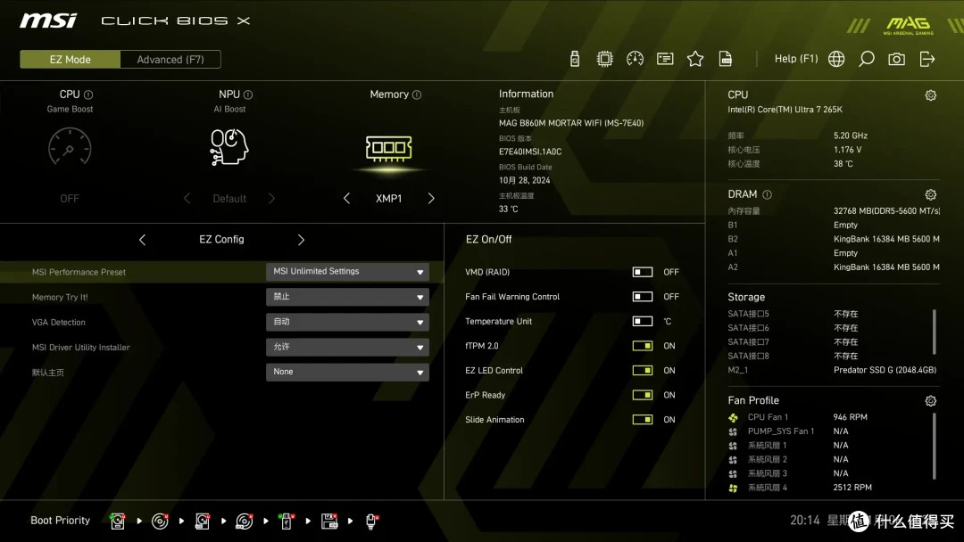
Task: Toggle Slide Animation switch
Action: pos(643,419)
